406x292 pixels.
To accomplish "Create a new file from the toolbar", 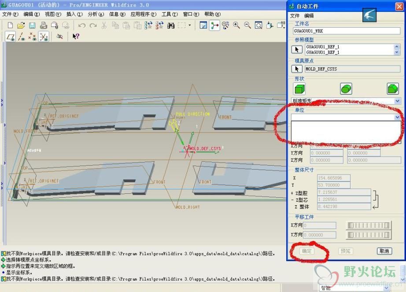I will [10, 26].
